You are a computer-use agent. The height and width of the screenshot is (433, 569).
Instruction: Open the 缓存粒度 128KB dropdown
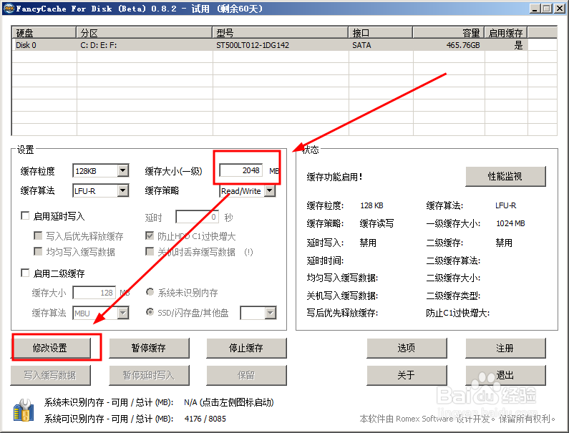click(x=123, y=170)
